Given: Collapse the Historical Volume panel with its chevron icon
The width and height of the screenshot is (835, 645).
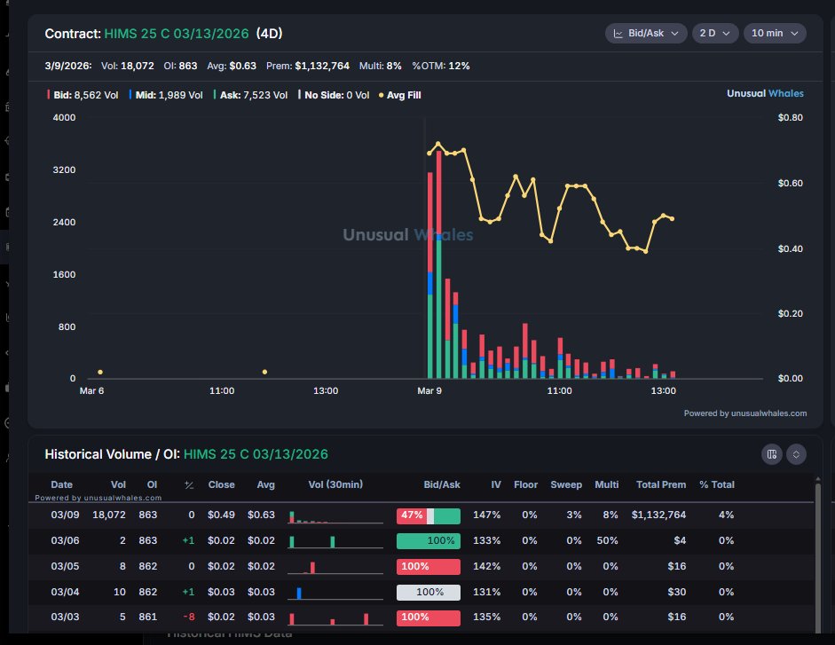Looking at the screenshot, I should [x=796, y=454].
